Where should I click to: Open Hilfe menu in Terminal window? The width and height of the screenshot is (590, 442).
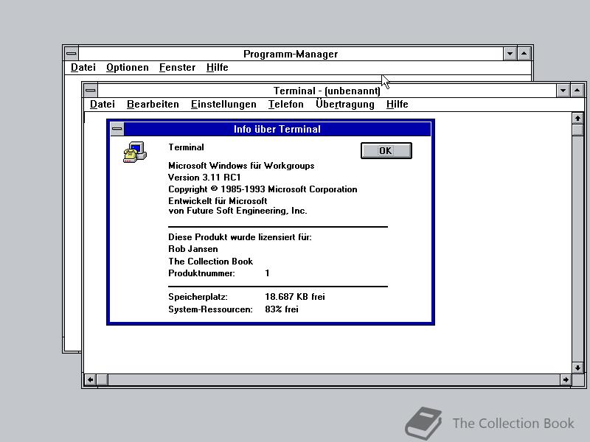[x=397, y=104]
